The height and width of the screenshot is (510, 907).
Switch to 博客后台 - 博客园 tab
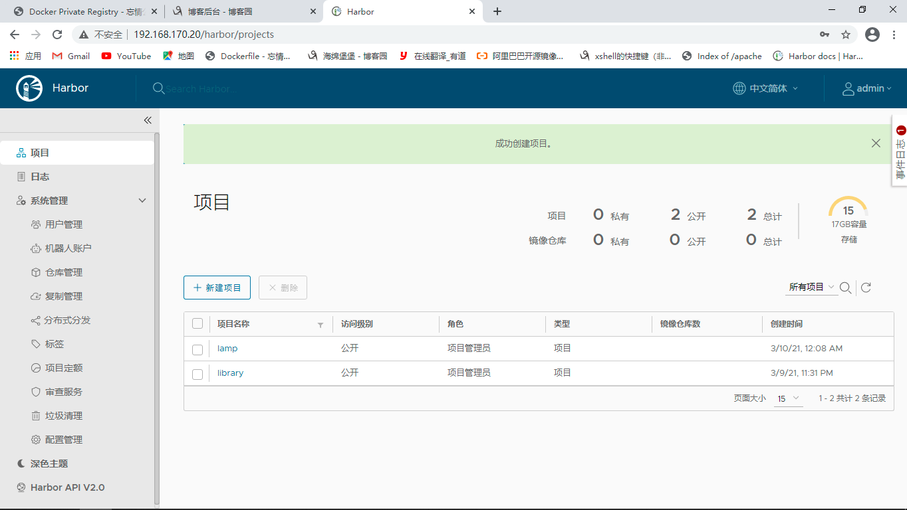point(243,11)
